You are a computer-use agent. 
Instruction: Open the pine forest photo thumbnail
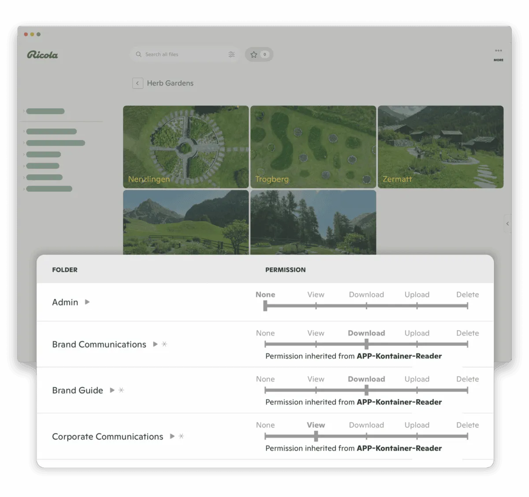coord(313,222)
